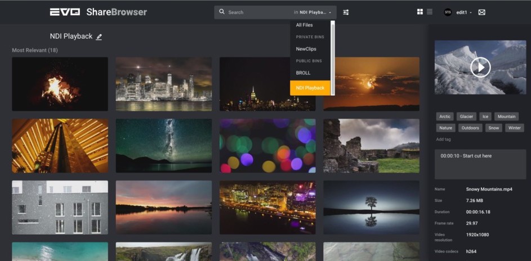The width and height of the screenshot is (531, 261).
Task: Click the dropdown list scrollbar
Action: (333, 58)
